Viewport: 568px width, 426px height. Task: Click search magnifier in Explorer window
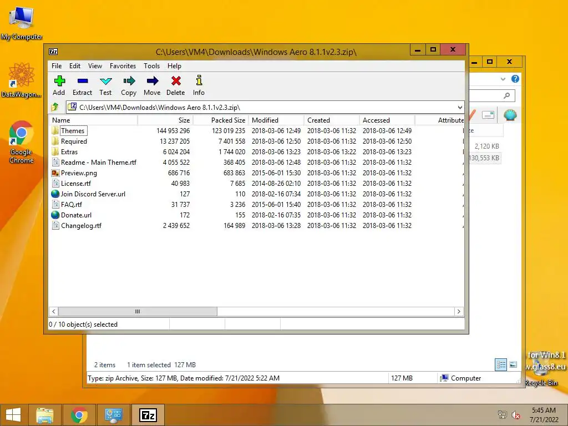pyautogui.click(x=507, y=95)
